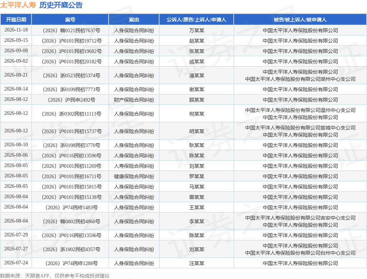Click the 开庭日期 column header
This screenshot has width=367, height=279.
click(16, 20)
